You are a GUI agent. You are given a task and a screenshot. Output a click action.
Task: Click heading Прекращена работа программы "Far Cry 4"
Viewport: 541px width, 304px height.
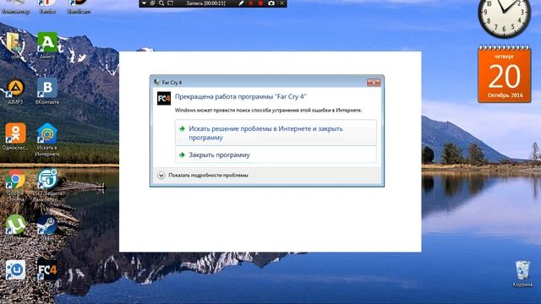(240, 97)
